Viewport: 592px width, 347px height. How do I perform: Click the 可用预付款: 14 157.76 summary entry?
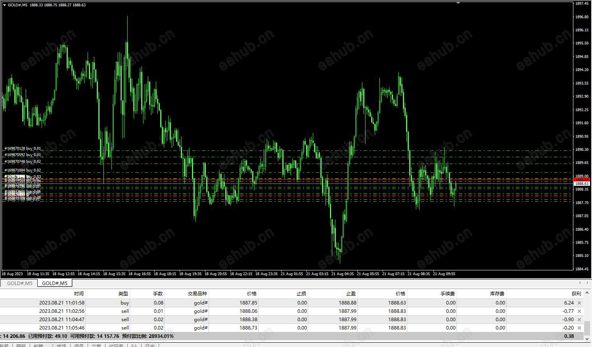coord(95,336)
